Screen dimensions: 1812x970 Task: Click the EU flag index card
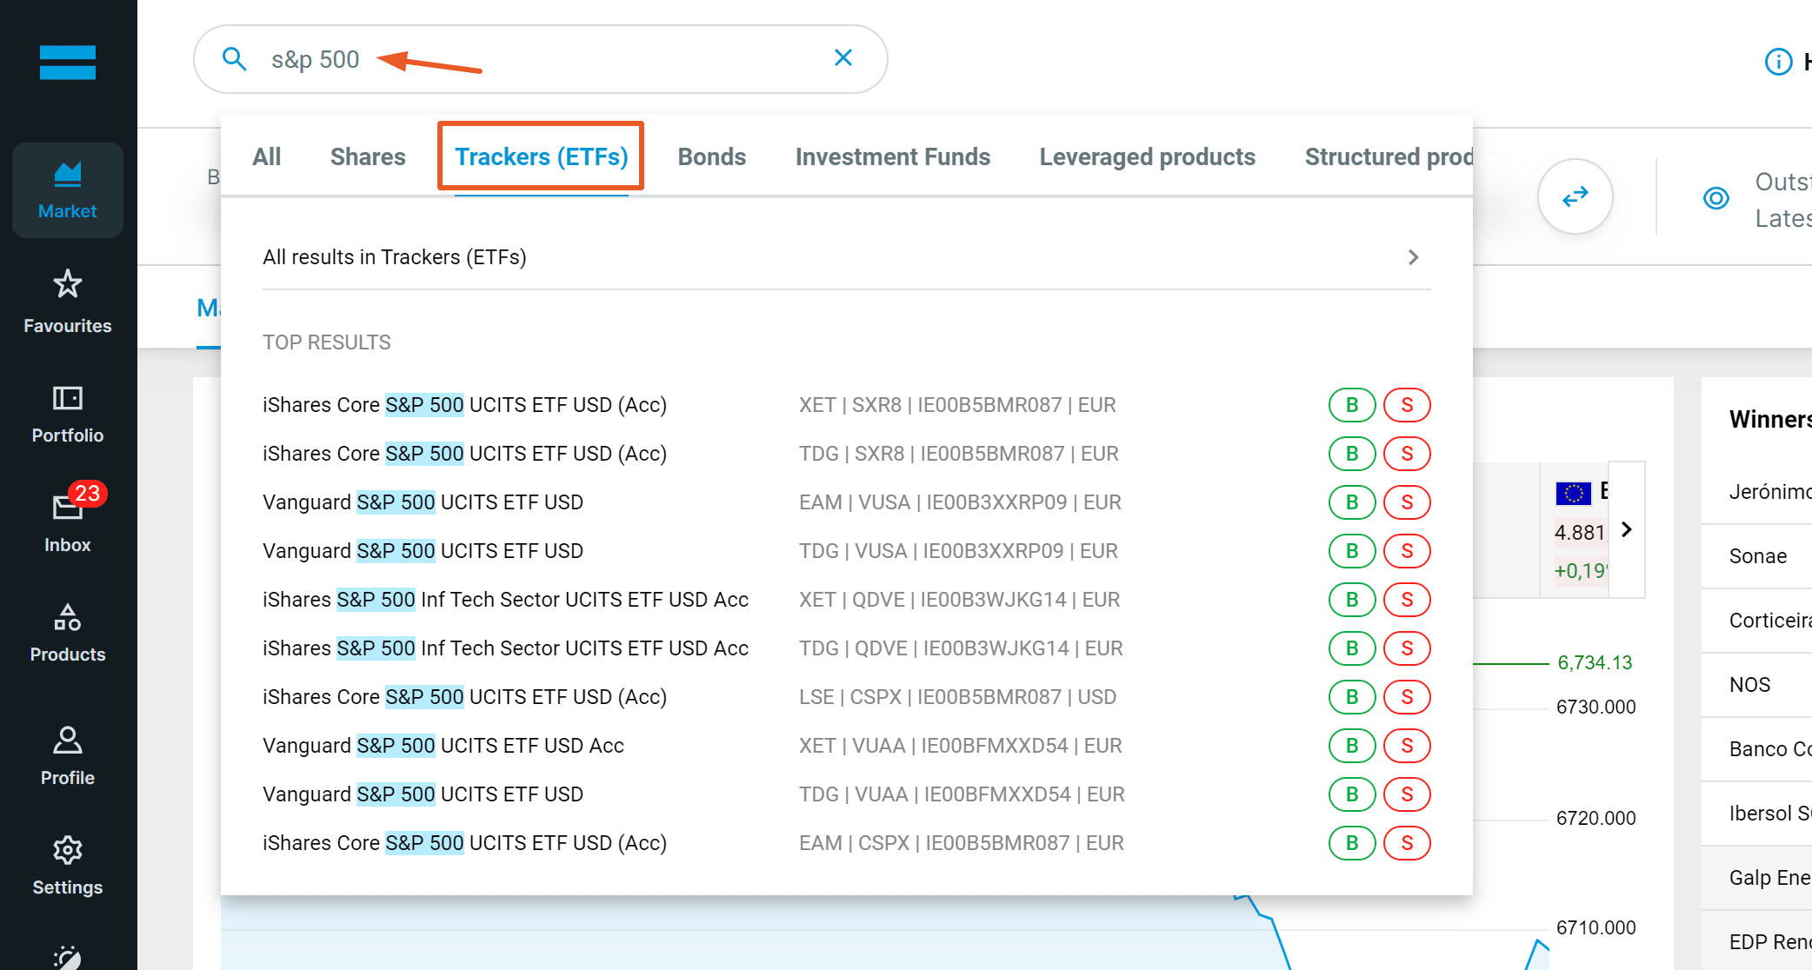1574,529
